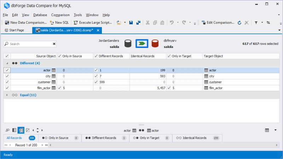Click the Filter funnel icon
This screenshot has height=159, width=283.
point(256,23)
